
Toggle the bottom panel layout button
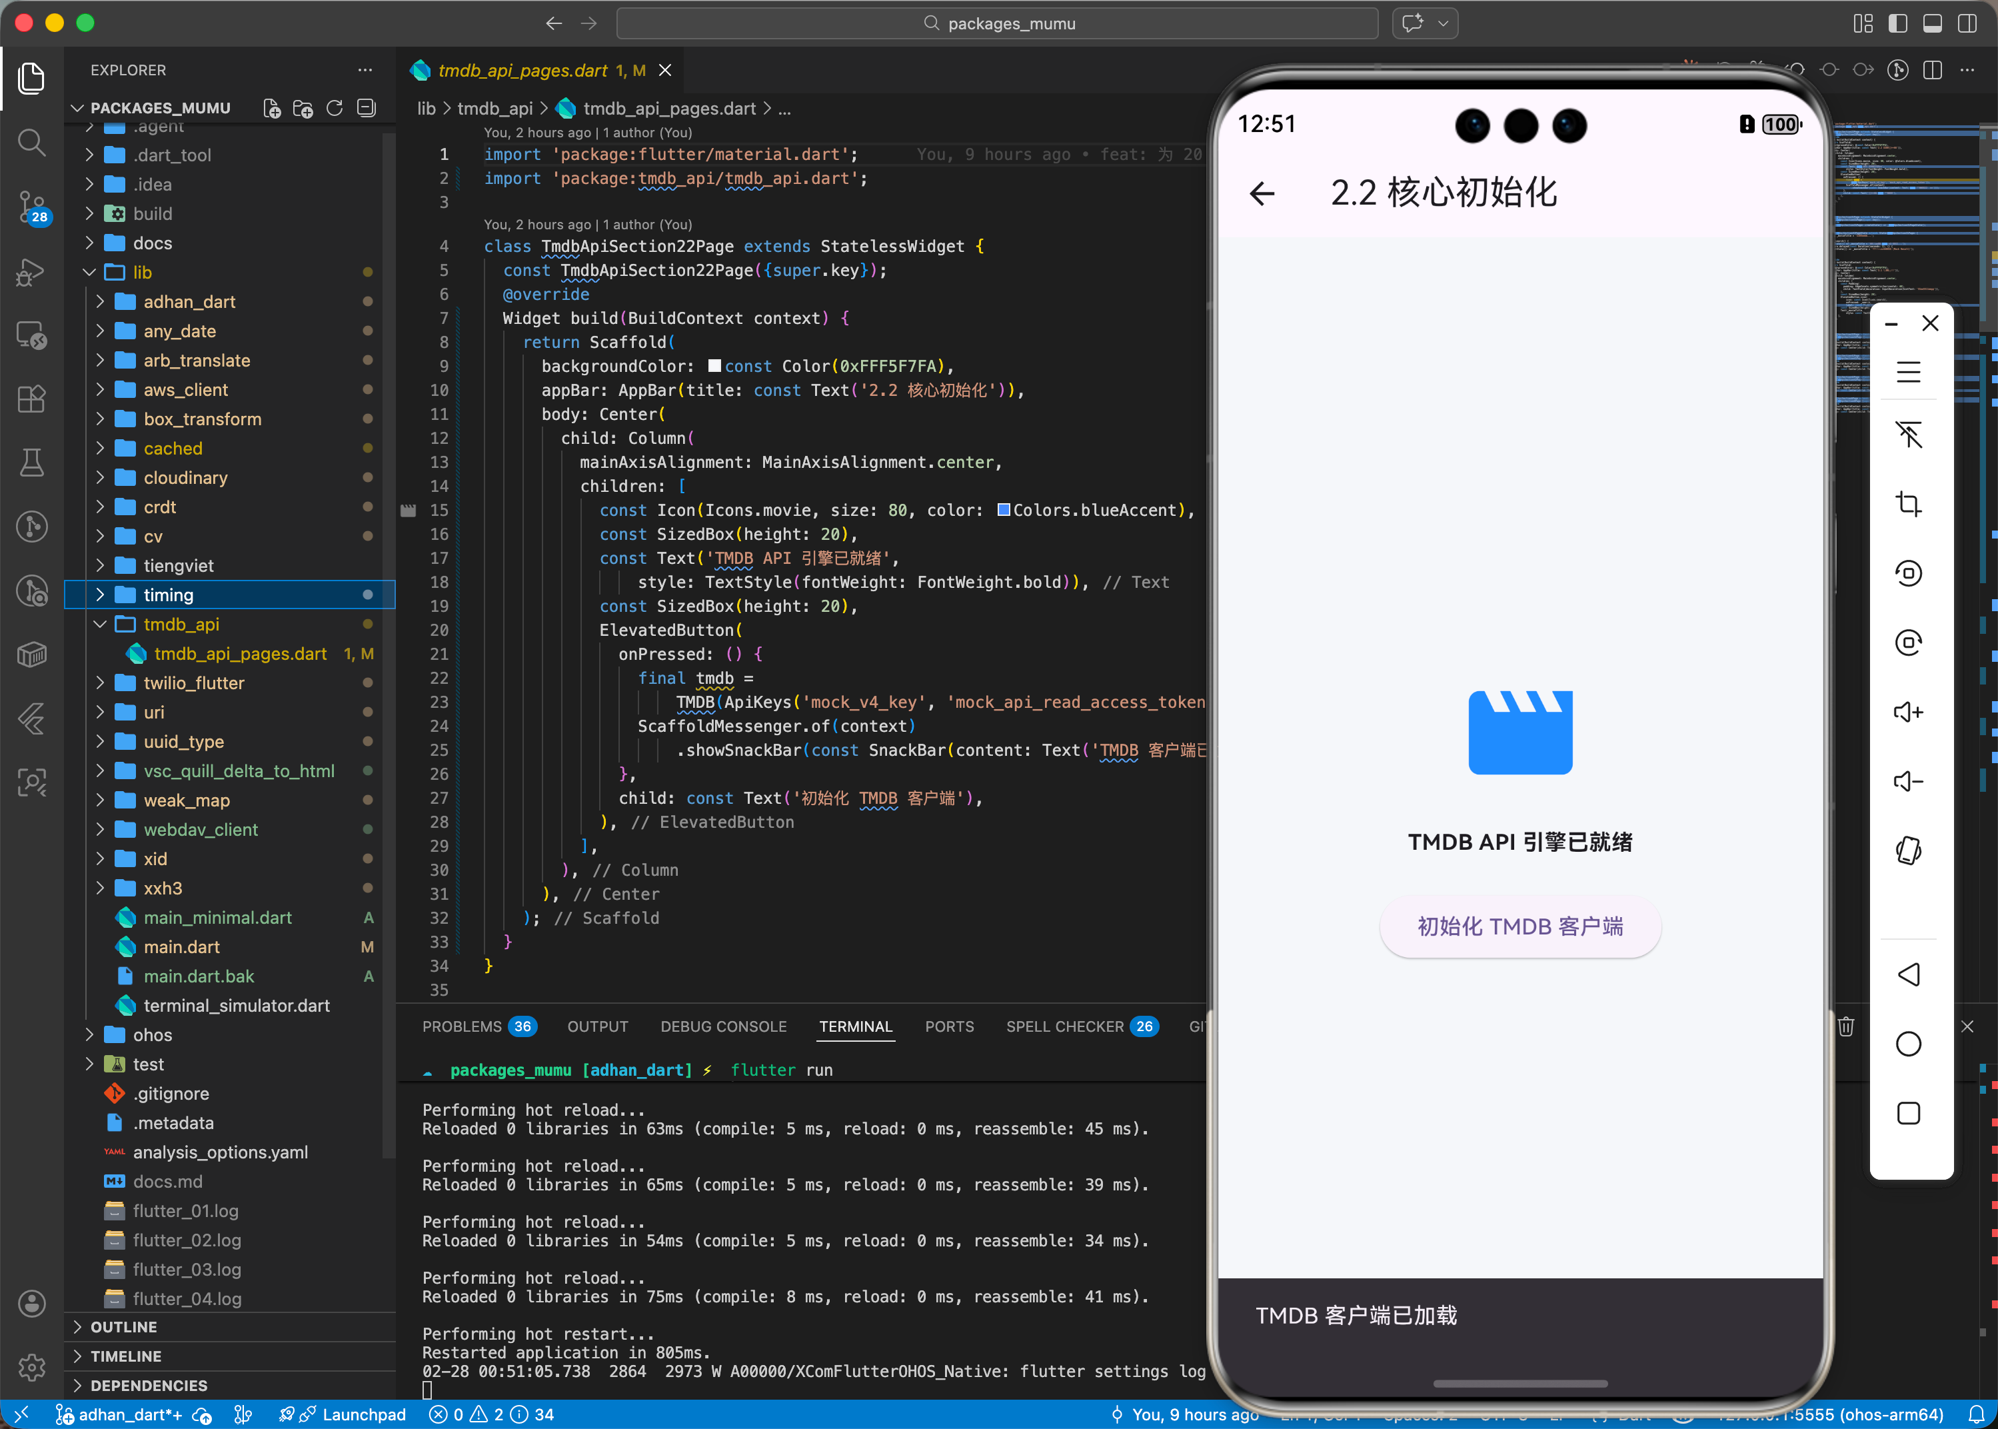[1932, 24]
